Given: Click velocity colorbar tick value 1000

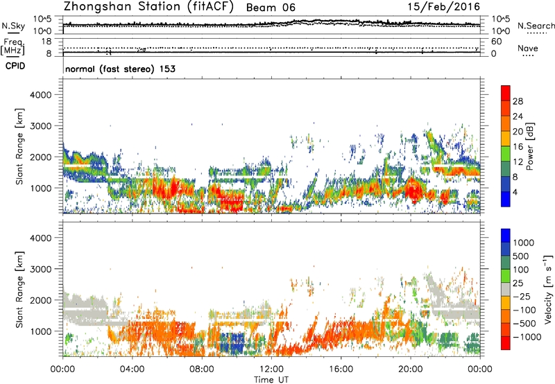Looking at the screenshot, I should [523, 243].
